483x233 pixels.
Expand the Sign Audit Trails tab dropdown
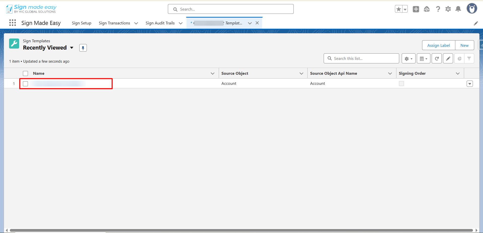181,23
